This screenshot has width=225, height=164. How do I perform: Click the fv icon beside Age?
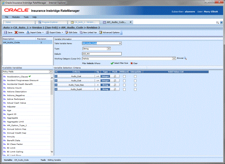pyautogui.click(x=4, y=110)
